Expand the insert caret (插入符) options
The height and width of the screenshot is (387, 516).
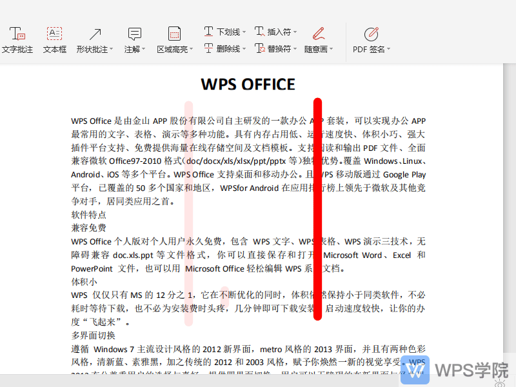tap(294, 32)
